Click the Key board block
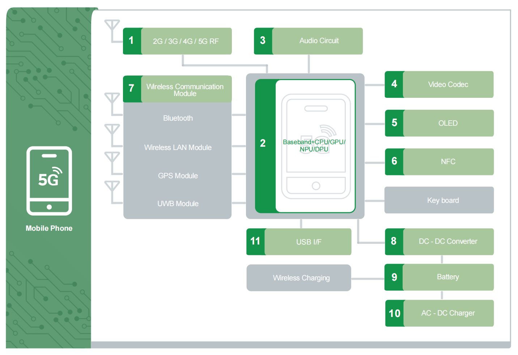This screenshot has width=518, height=355. click(439, 200)
